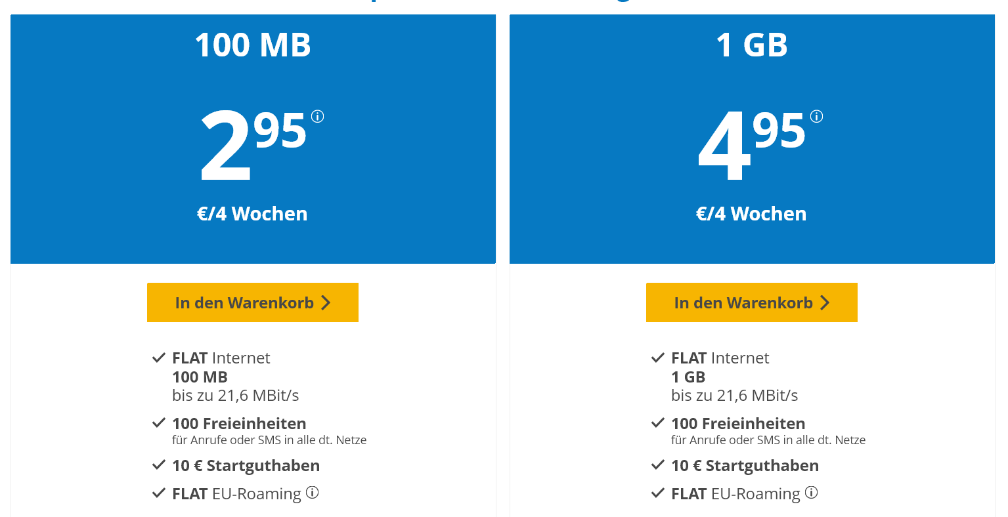1008x517 pixels.
Task: Click the large 4,95 price
Action: point(752,146)
